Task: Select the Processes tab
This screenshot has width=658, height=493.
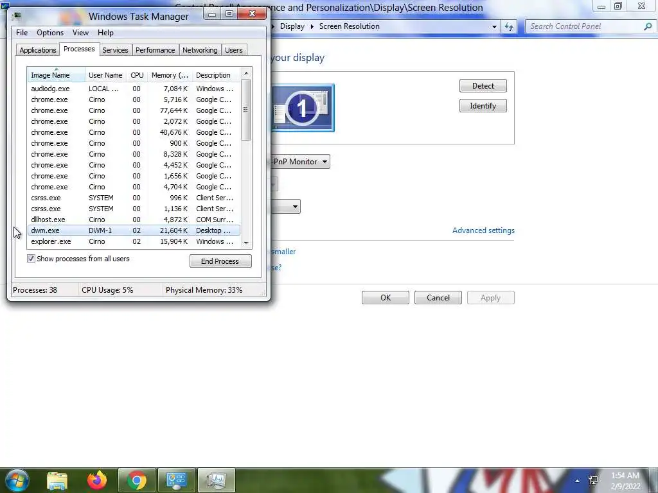Action: 79,49
